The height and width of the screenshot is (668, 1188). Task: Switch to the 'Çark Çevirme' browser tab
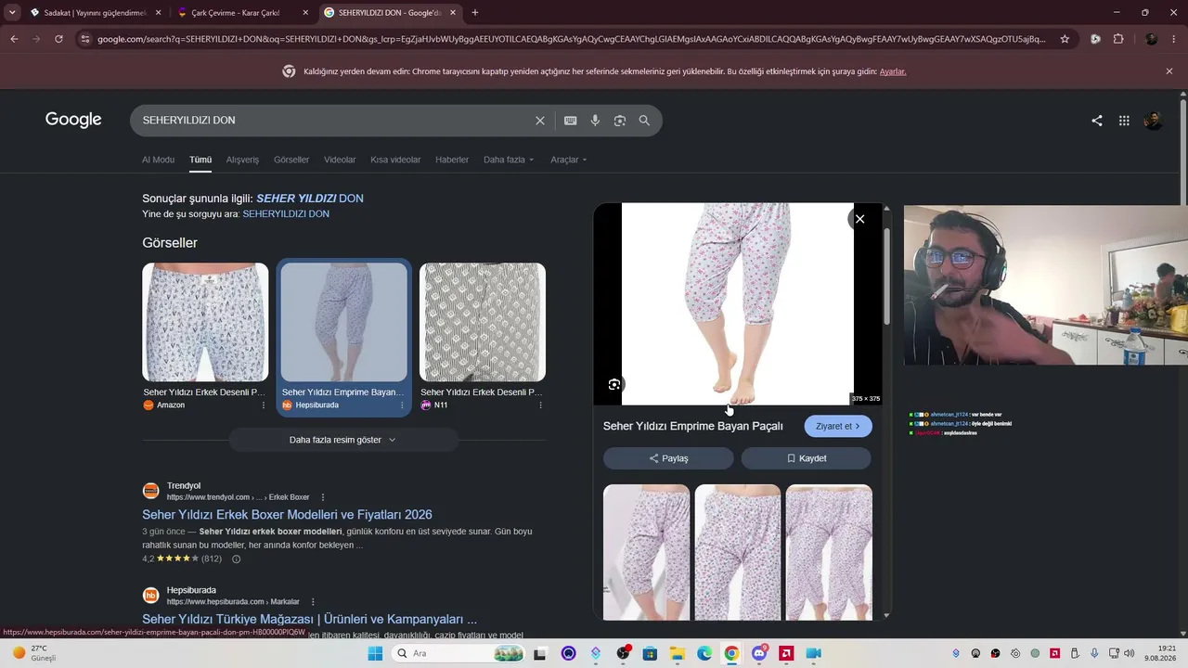click(243, 13)
